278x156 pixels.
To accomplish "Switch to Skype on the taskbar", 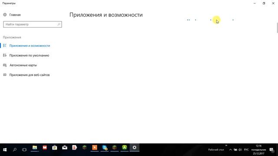I will [105, 147].
